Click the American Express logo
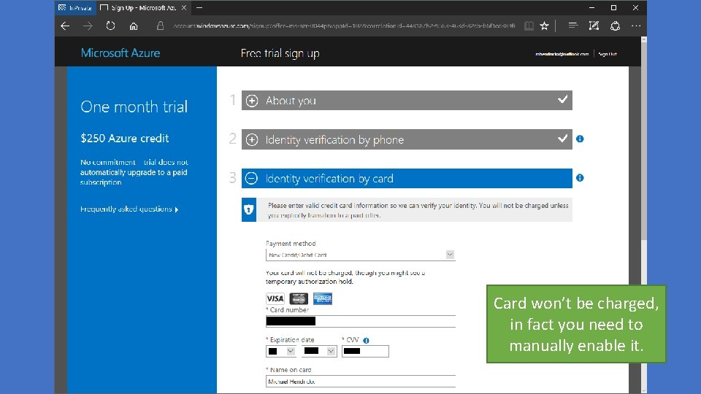Screen dimensions: 701x394 pyautogui.click(x=322, y=298)
